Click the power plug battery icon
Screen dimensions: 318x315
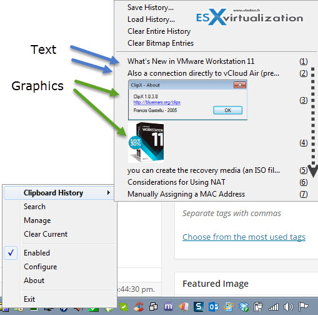(259, 307)
